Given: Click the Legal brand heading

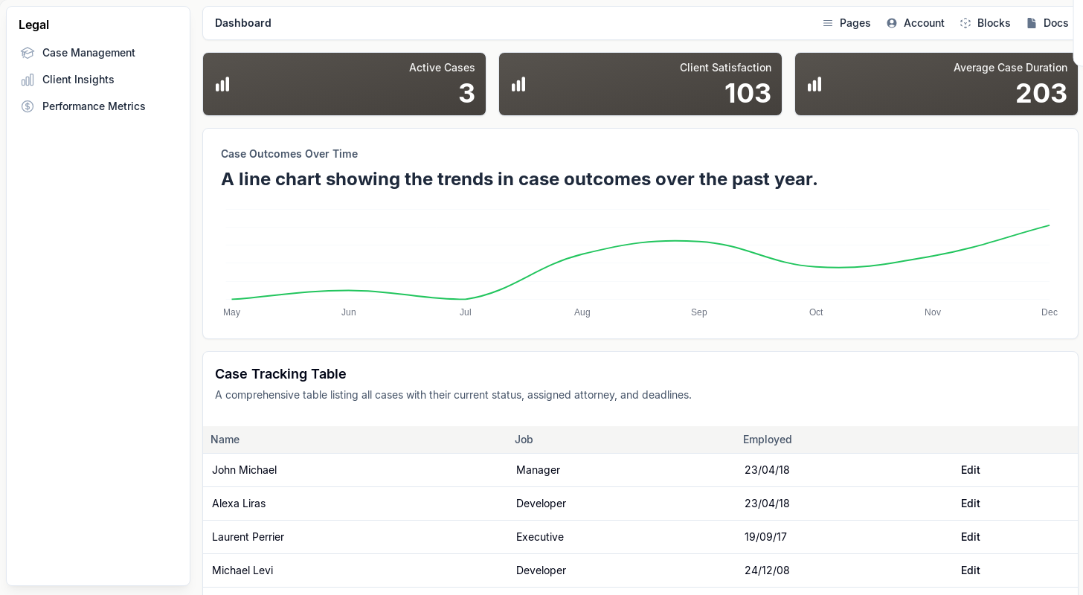Looking at the screenshot, I should pyautogui.click(x=33, y=25).
